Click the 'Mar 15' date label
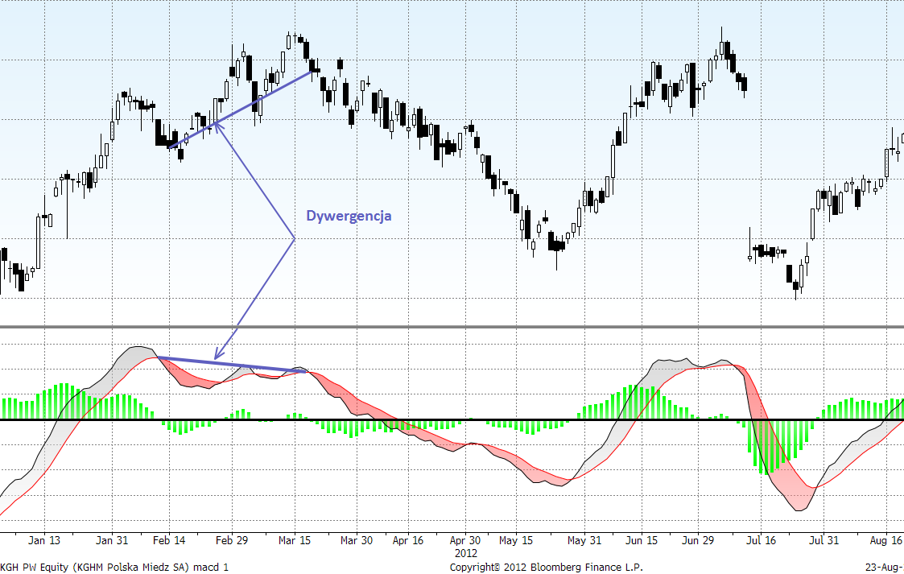The width and height of the screenshot is (904, 574). (295, 540)
